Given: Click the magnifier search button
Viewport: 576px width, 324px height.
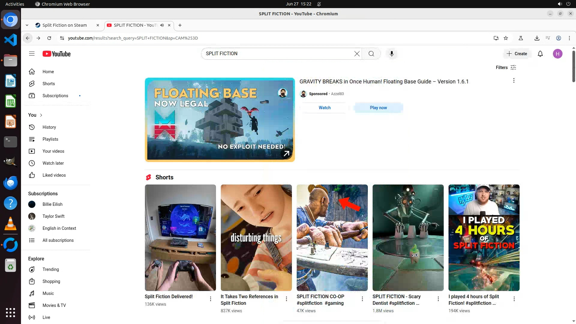Looking at the screenshot, I should pos(371,54).
